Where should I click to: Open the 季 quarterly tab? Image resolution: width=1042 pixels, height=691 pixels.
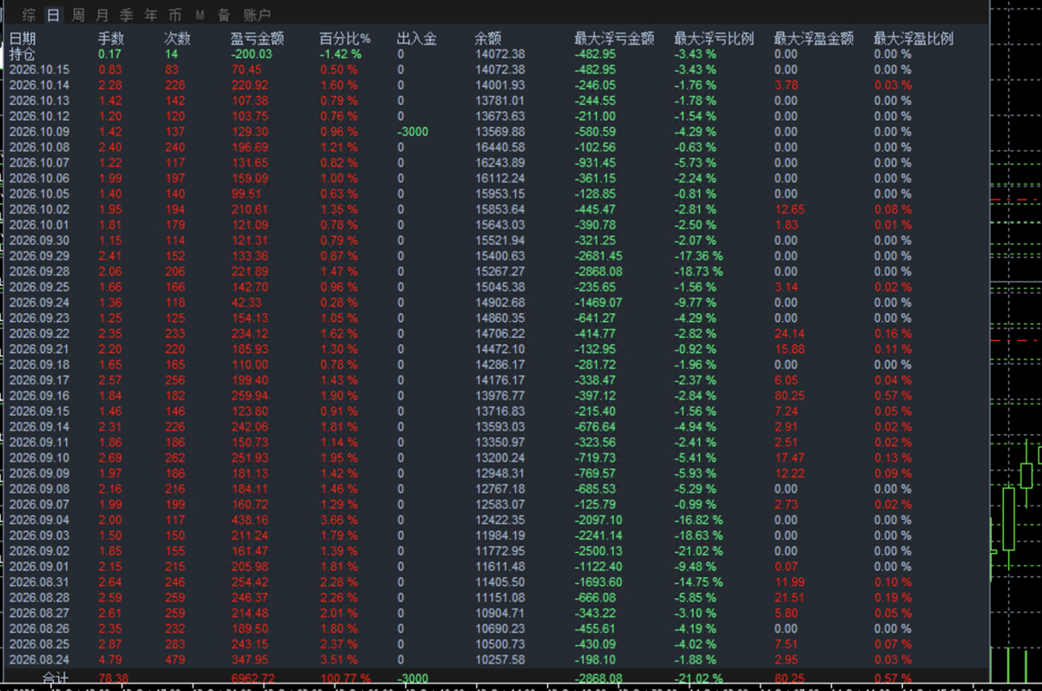127,15
